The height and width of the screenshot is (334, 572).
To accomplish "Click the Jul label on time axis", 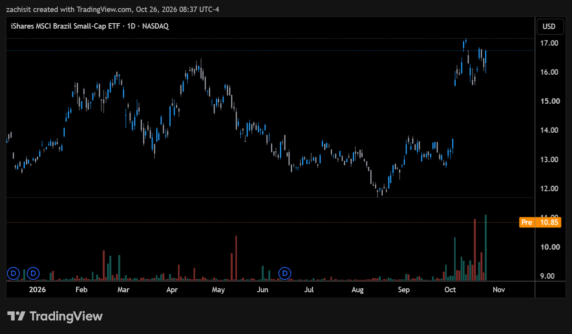I will 309,289.
